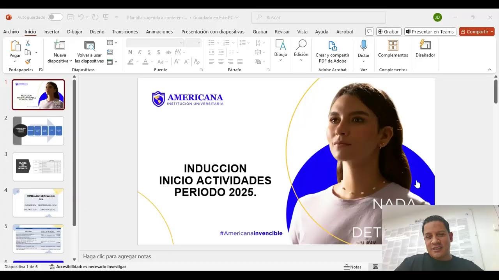
Task: Collapse the ribbon with chevron
Action: coord(490,70)
